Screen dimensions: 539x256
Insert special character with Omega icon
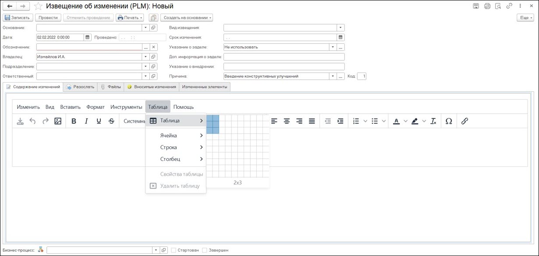[x=448, y=121]
